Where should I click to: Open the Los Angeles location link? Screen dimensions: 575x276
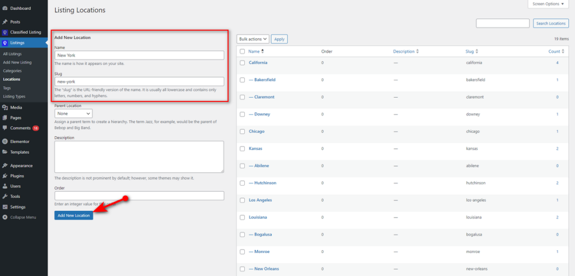click(x=261, y=200)
